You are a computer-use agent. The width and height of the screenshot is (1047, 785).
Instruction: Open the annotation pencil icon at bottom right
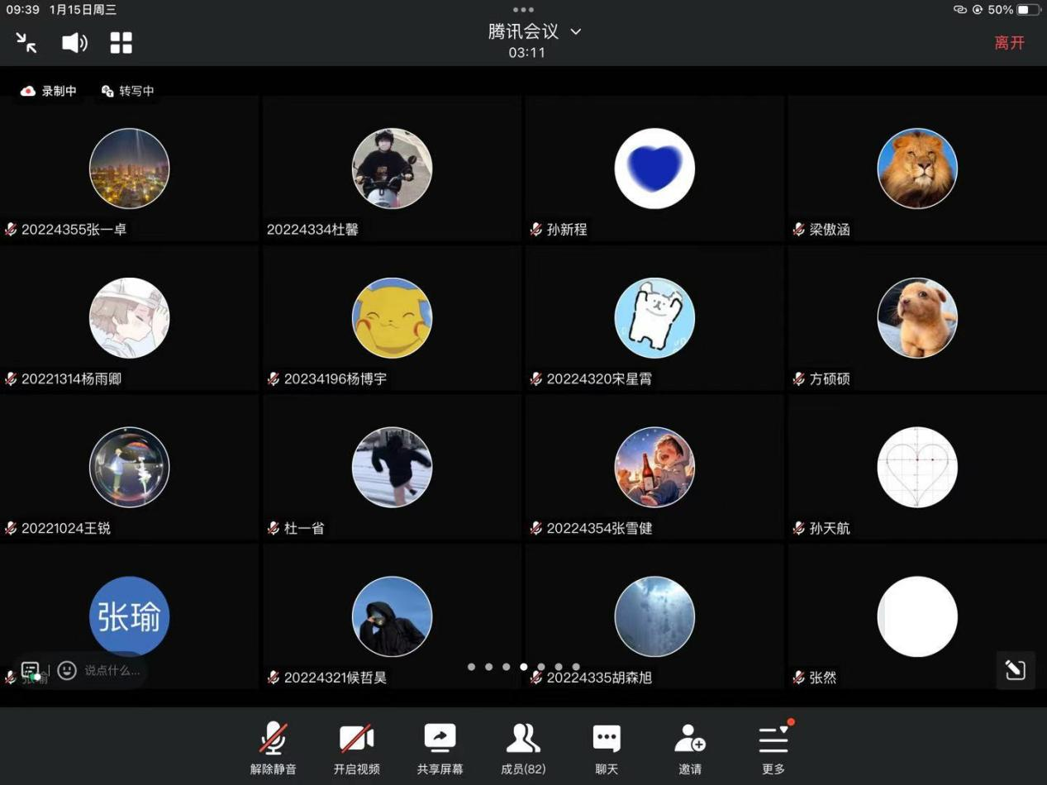(x=1015, y=669)
